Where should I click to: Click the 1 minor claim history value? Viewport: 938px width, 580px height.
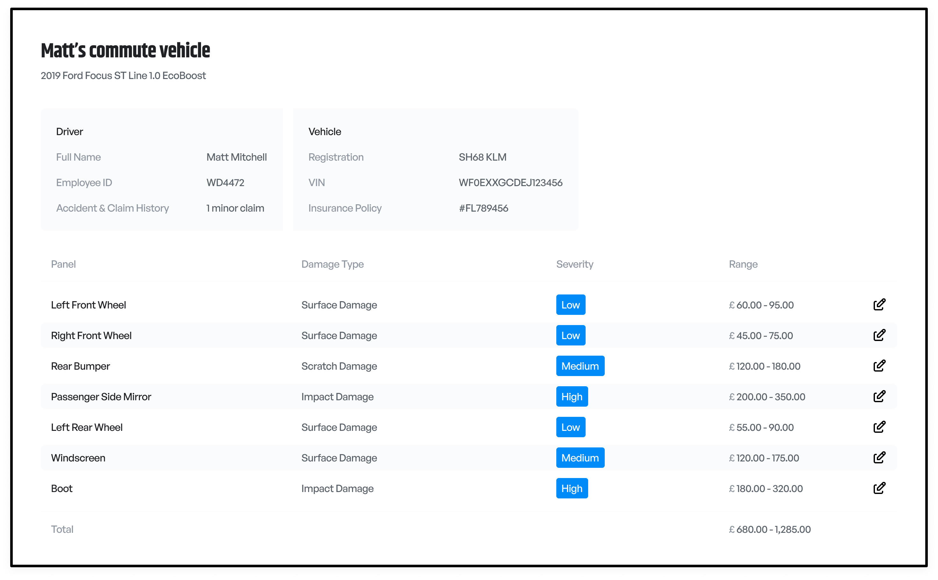point(235,208)
